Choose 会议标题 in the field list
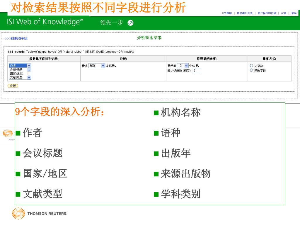This screenshot has height=225, width=300. (x=18, y=69)
